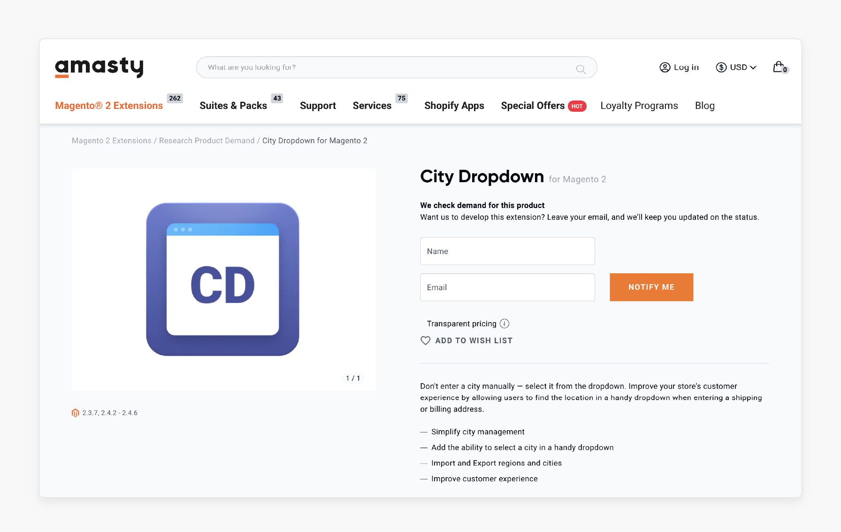841x532 pixels.
Task: Click the amasty logo
Action: click(x=99, y=67)
